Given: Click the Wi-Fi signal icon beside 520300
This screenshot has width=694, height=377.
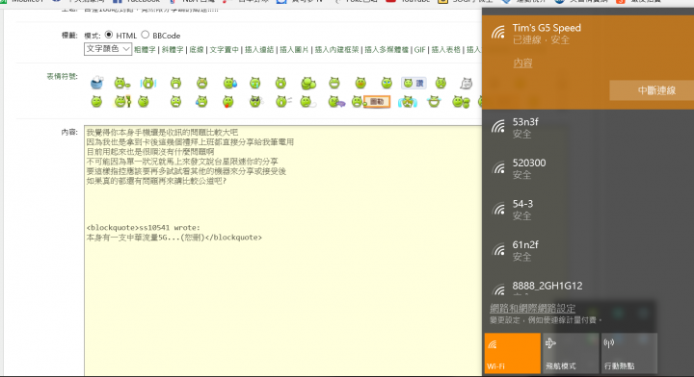Looking at the screenshot, I should (498, 167).
